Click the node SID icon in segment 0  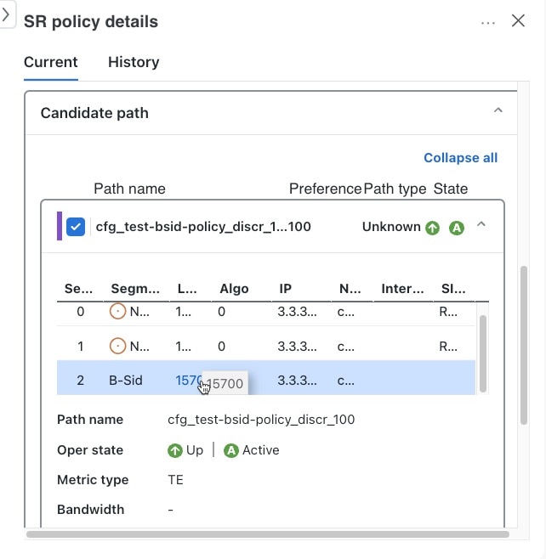tap(117, 311)
